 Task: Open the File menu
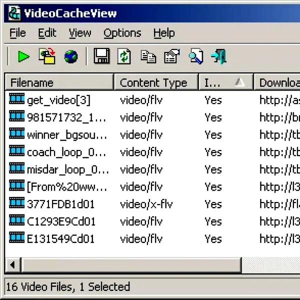pyautogui.click(x=17, y=33)
